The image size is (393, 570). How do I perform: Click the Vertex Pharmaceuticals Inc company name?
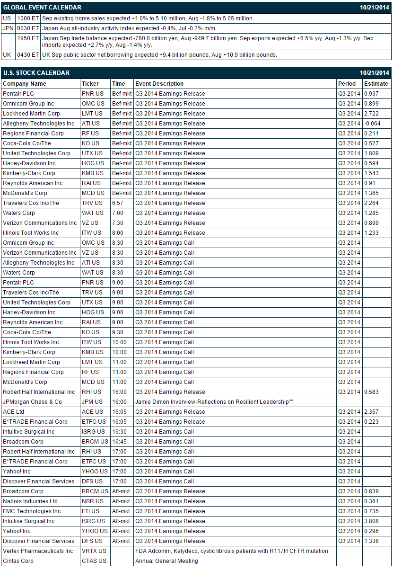click(x=38, y=551)
